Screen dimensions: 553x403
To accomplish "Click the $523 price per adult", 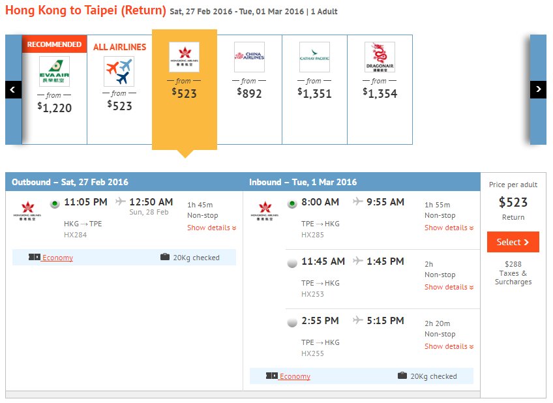I will pyautogui.click(x=513, y=202).
